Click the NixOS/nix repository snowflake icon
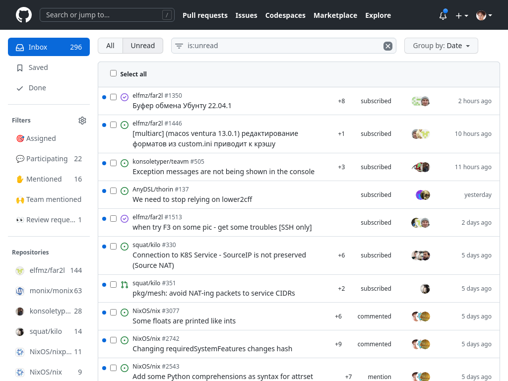The height and width of the screenshot is (381, 508). point(20,372)
